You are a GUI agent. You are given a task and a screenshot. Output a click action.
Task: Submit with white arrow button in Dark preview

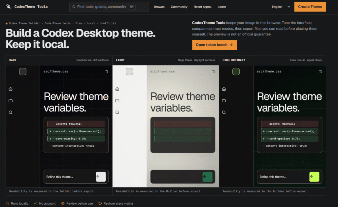[x=101, y=177]
